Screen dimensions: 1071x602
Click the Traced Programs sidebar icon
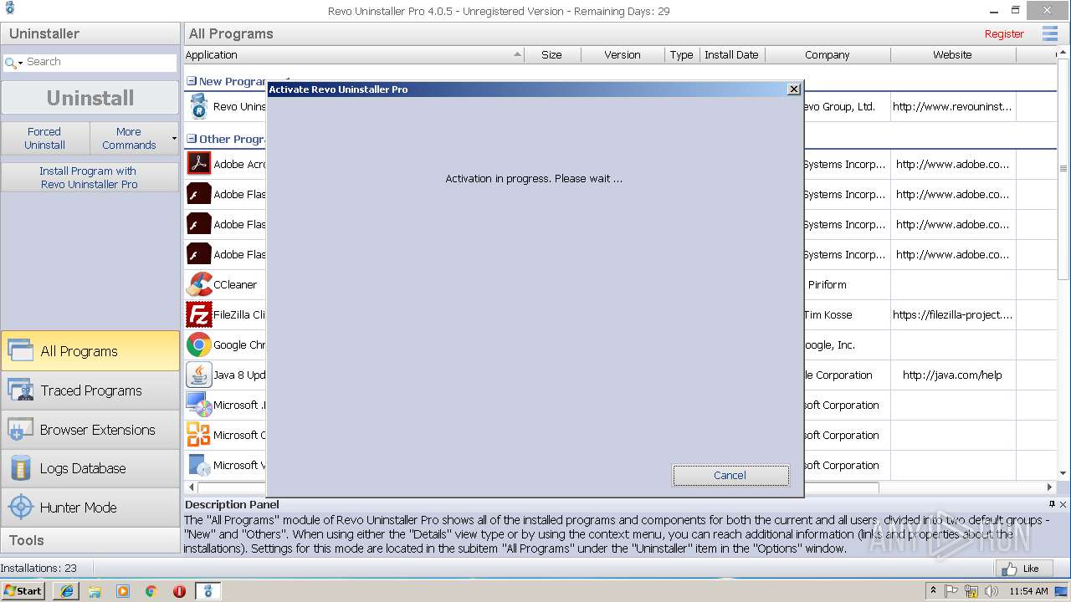20,390
